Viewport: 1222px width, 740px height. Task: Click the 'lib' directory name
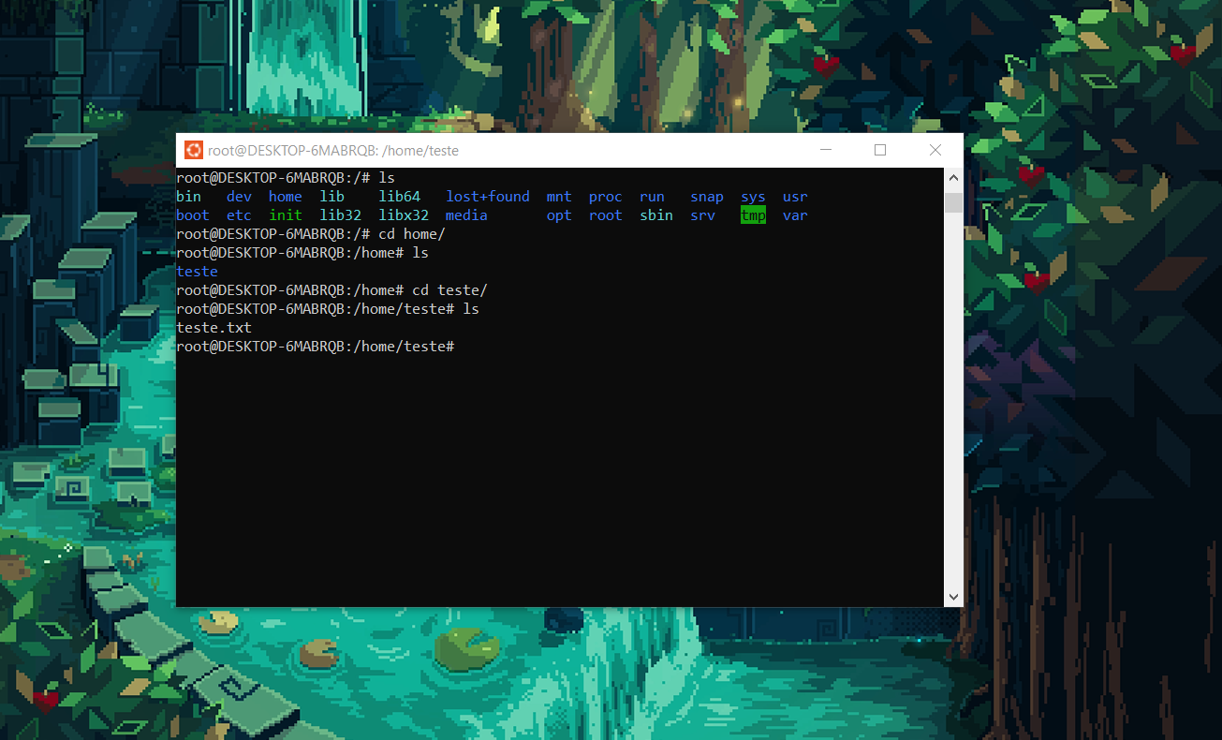pos(331,197)
